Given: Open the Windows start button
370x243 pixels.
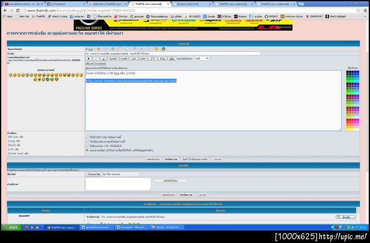Looking at the screenshot, I should (x=11, y=228).
